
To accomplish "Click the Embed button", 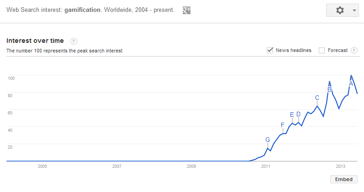I will pos(344,179).
